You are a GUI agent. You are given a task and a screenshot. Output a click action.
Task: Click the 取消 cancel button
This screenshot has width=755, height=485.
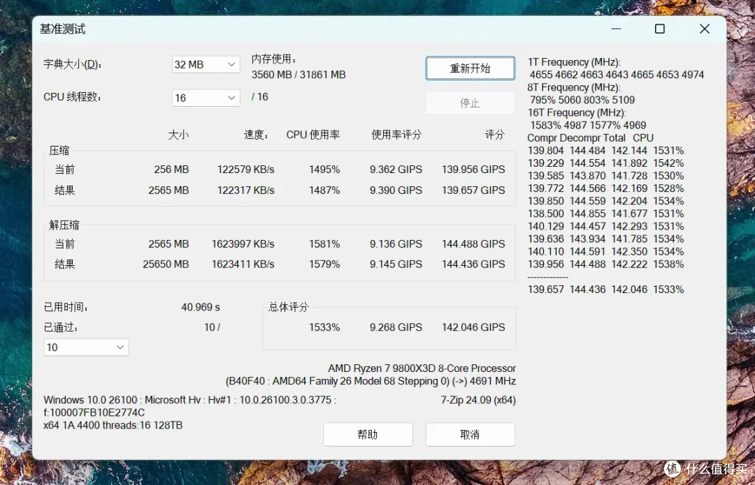tap(470, 435)
